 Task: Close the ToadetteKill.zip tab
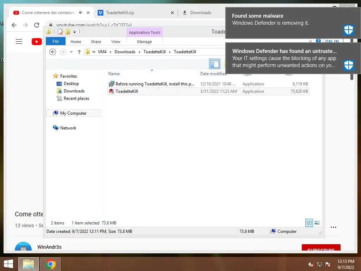point(172,13)
